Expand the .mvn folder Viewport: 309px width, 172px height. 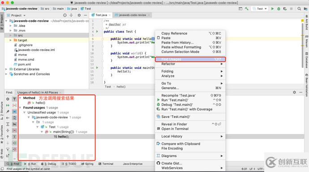(11, 30)
